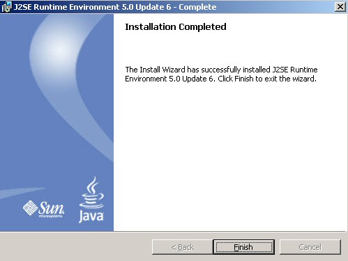Image resolution: width=348 pixels, height=261 pixels.
Task: Click the Sun diamond emblem beside the Sun text
Action: point(30,207)
